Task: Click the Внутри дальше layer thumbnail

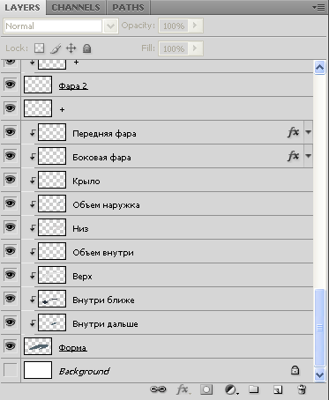Action: click(52, 322)
